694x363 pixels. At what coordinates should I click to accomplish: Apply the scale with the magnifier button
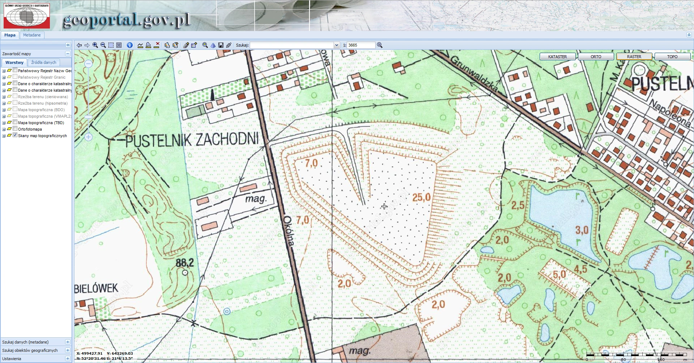click(x=380, y=45)
